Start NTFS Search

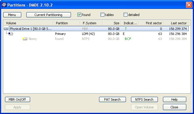pos(144,99)
